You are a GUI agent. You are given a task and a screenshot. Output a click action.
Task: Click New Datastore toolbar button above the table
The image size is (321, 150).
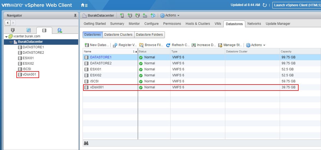click(97, 45)
